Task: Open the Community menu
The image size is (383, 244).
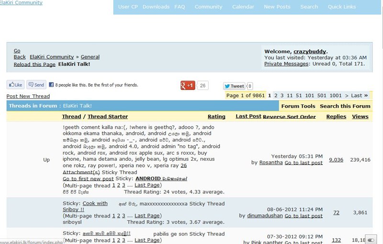Action: [x=208, y=7]
